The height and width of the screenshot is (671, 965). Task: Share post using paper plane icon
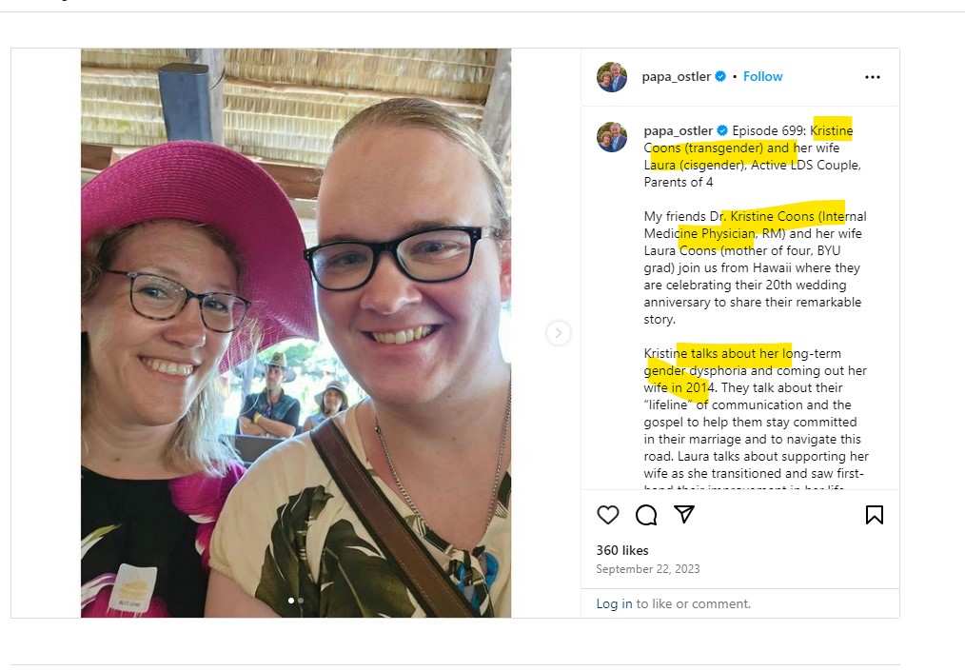coord(684,514)
